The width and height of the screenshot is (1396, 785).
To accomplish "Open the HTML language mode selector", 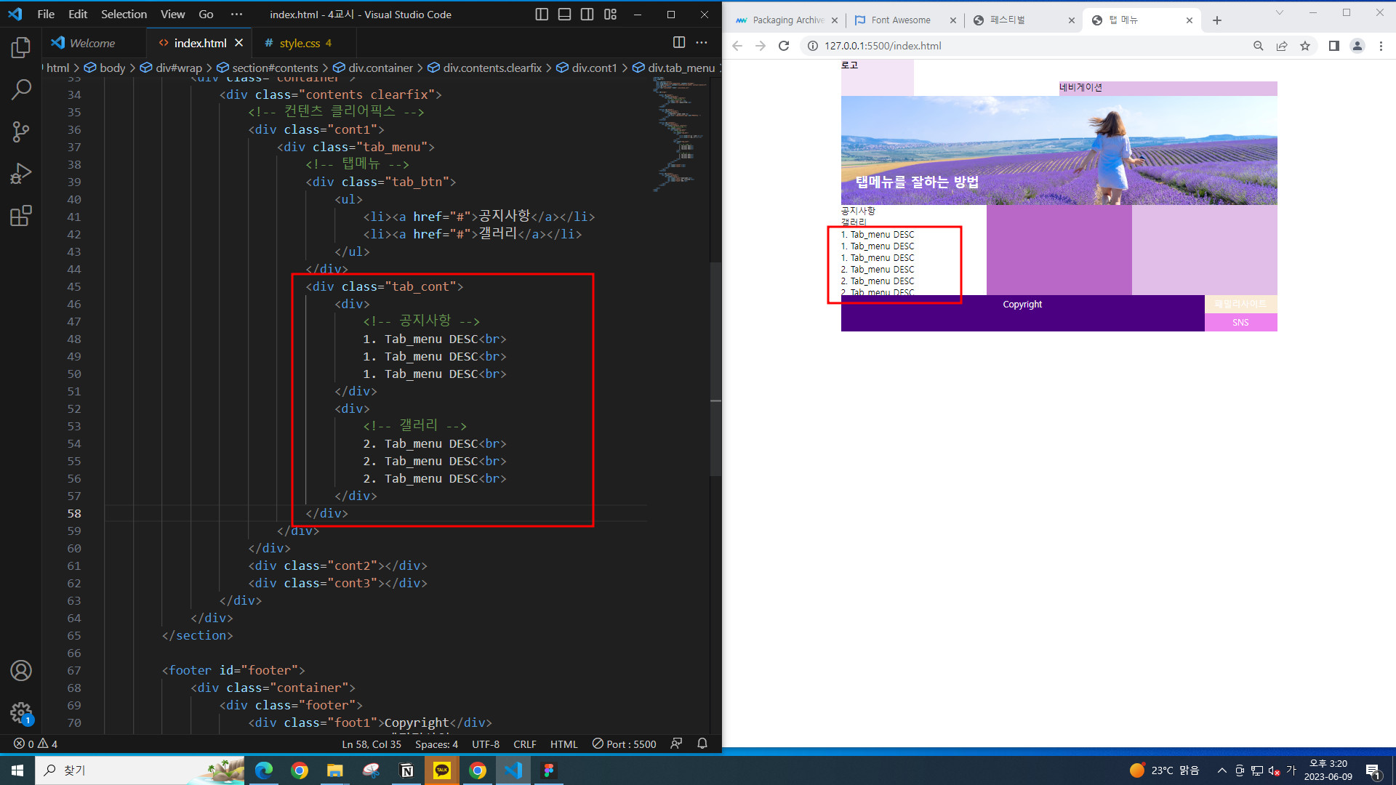I will (x=563, y=744).
